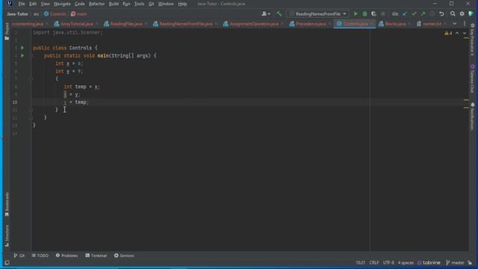Viewport: 478px width, 269px height.
Task: Click the Tabnine status bar widget
Action: (x=429, y=262)
